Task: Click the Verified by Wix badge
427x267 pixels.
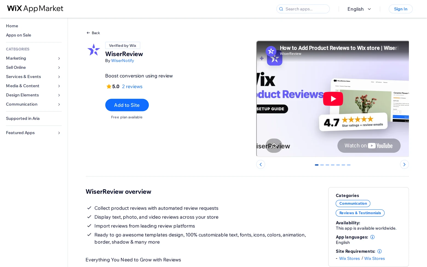Action: [123, 45]
